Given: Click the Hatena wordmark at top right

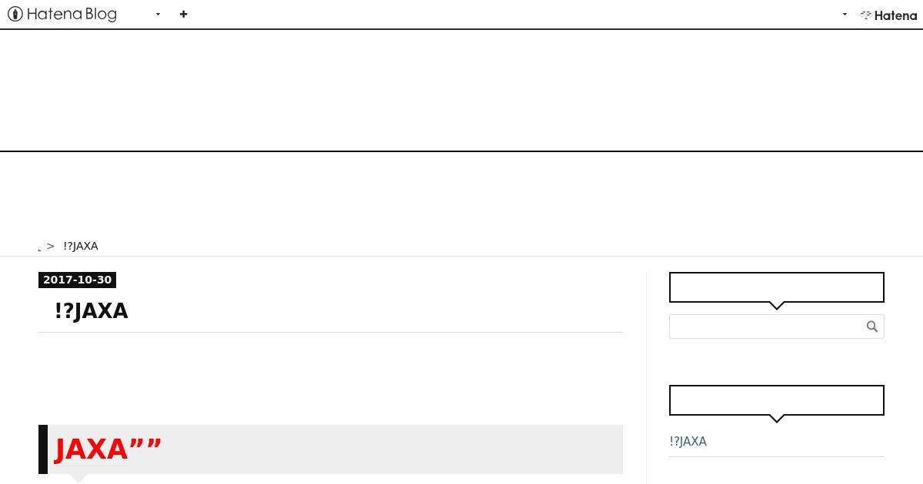Looking at the screenshot, I should pos(895,15).
